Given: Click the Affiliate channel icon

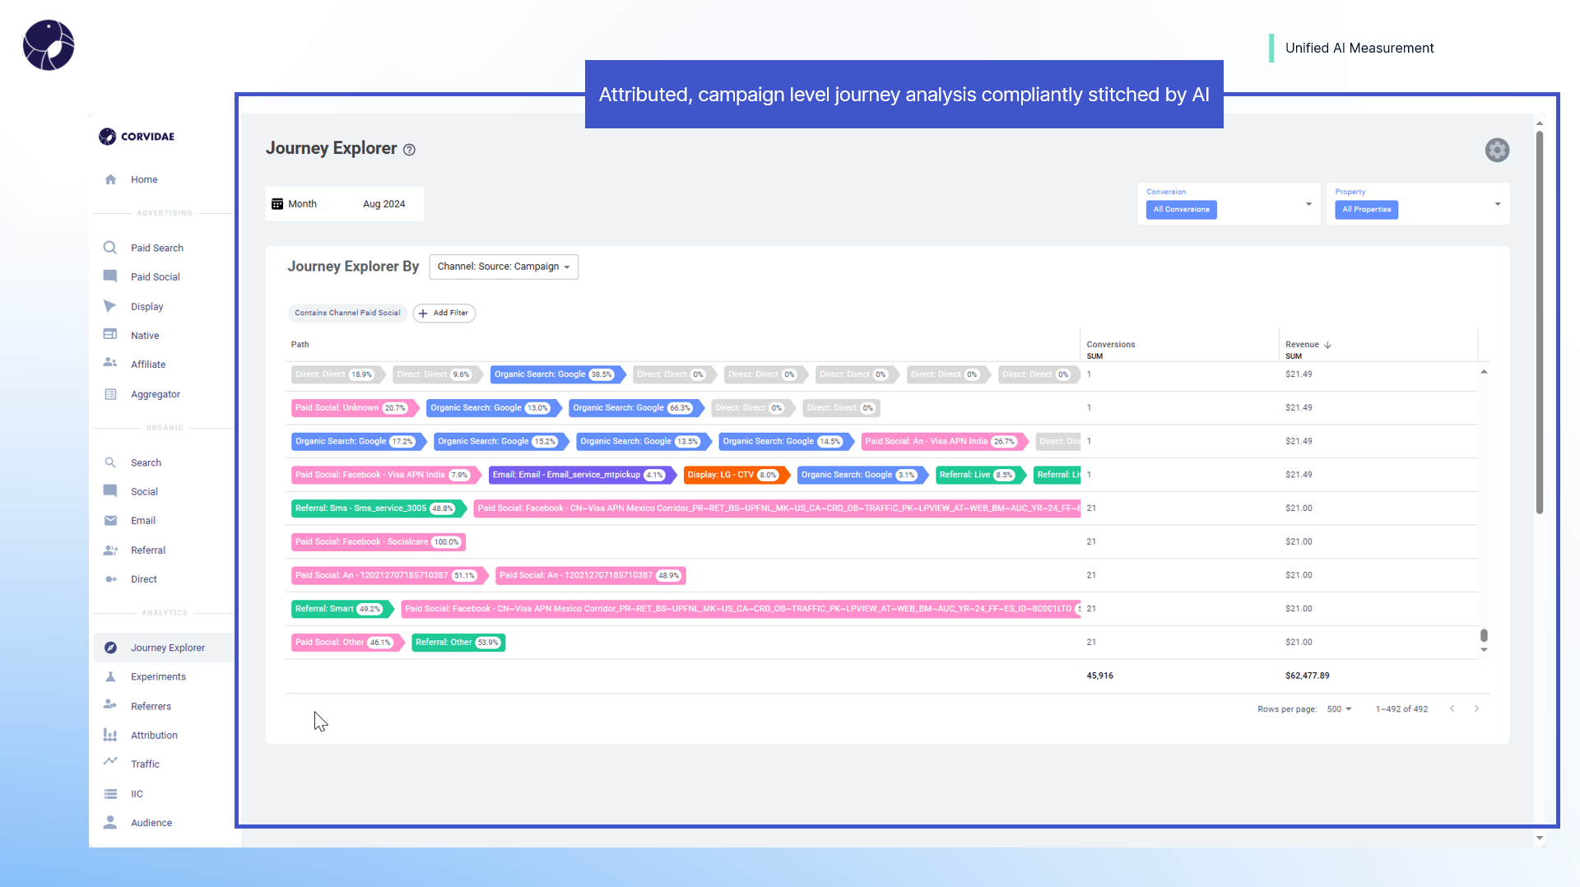Looking at the screenshot, I should (x=110, y=364).
